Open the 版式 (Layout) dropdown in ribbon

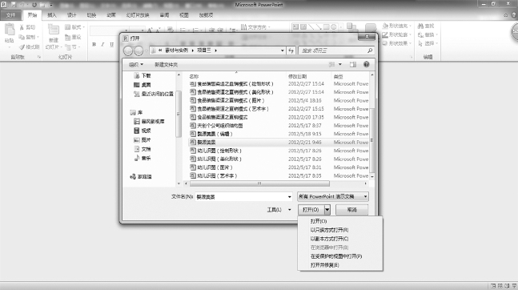click(74, 27)
